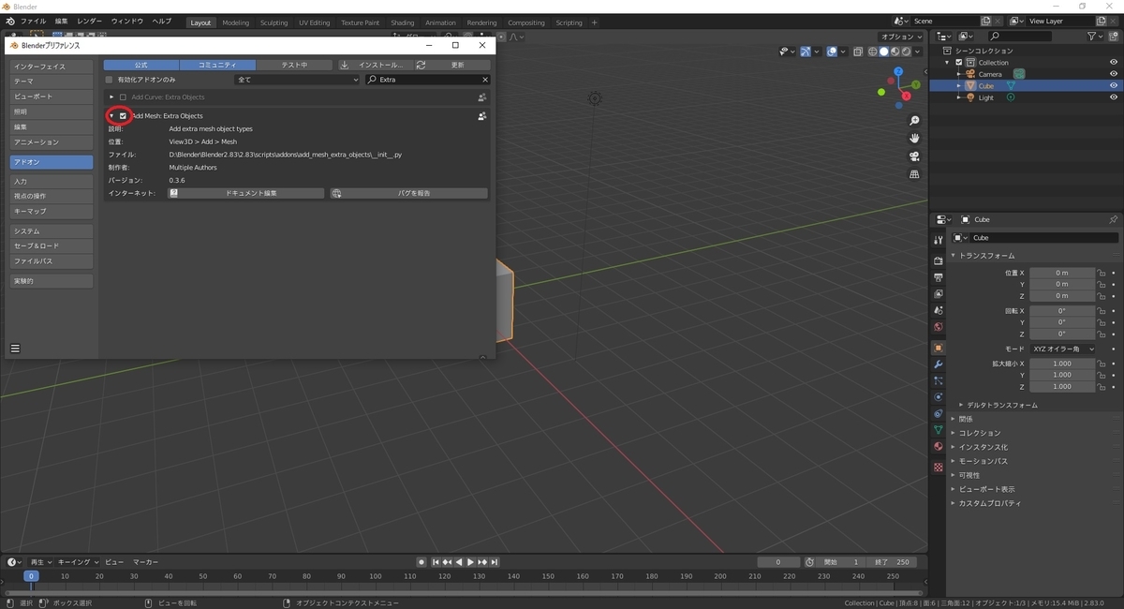Click the バグを報告 button
The width and height of the screenshot is (1124, 609).
click(408, 193)
